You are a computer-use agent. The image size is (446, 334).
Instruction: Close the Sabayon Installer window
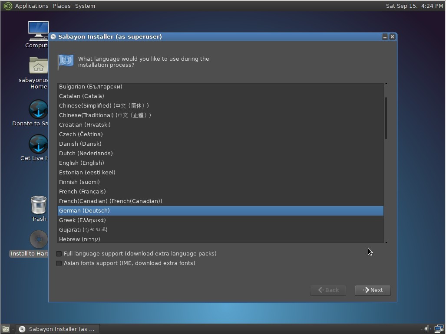392,36
